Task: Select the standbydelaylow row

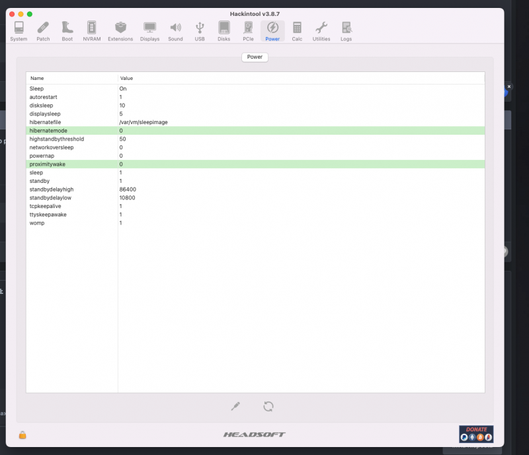Action: (x=255, y=198)
